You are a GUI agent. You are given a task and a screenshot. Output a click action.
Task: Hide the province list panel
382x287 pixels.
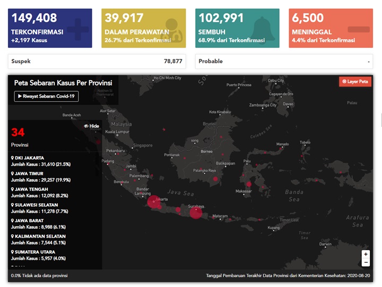(91, 126)
